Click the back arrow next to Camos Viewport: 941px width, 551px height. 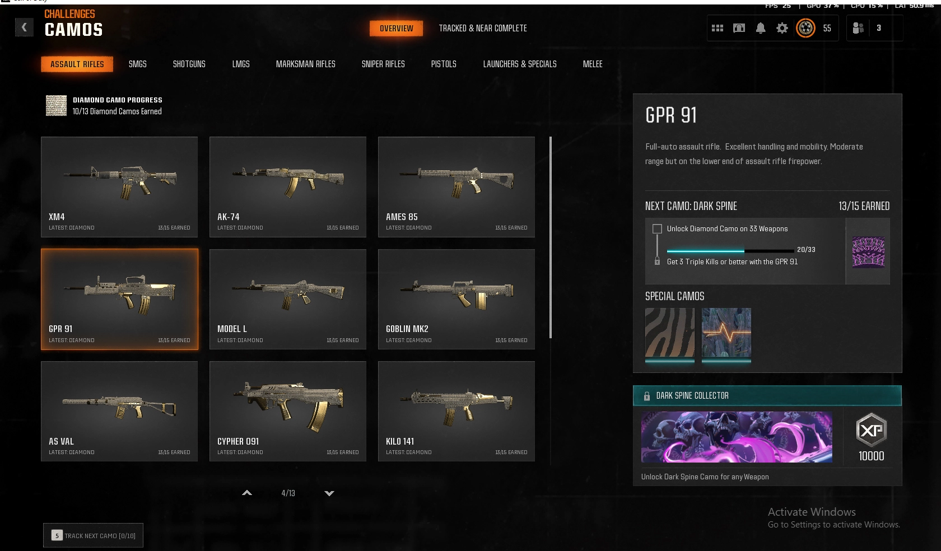[x=24, y=27]
